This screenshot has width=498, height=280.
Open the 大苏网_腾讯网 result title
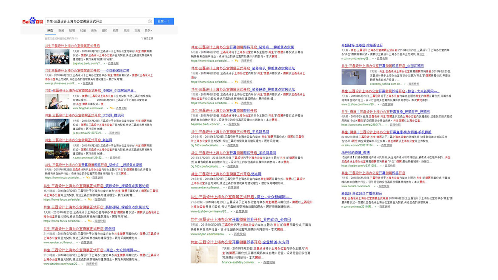[84, 115]
